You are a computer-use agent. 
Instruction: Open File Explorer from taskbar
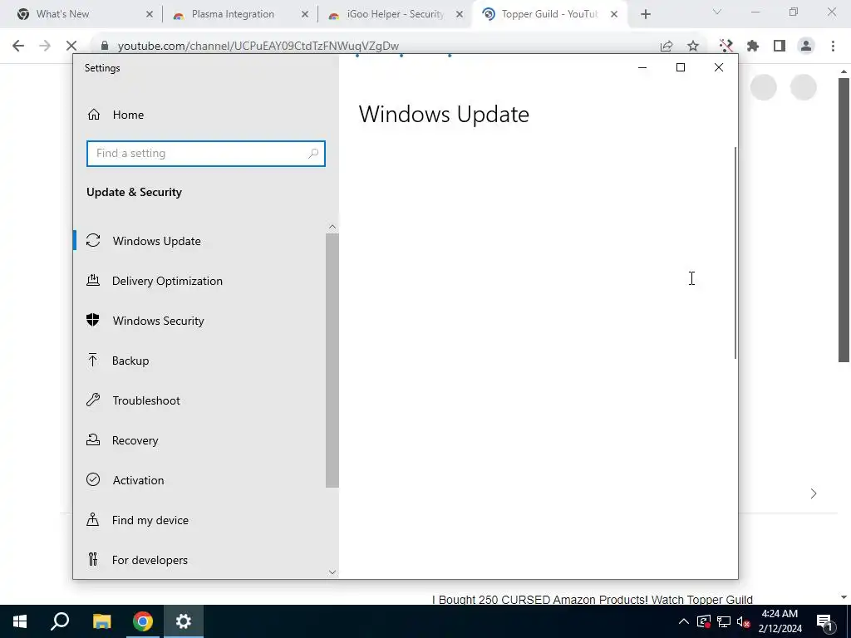pos(101,621)
